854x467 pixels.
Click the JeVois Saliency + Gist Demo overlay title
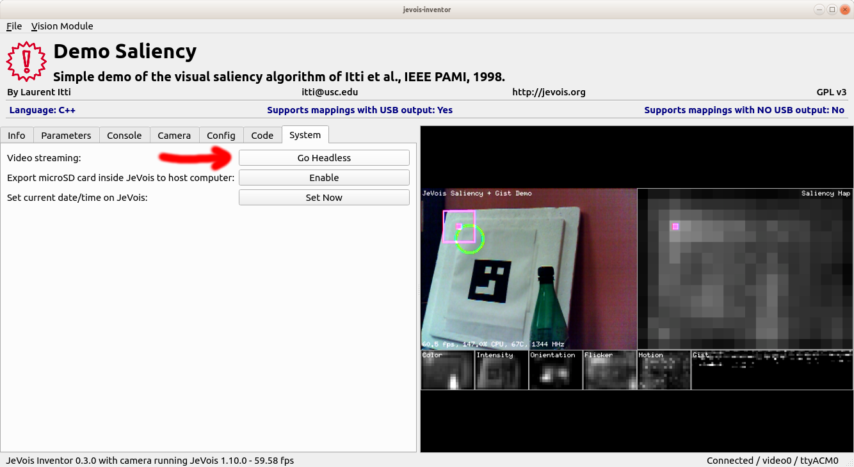(x=477, y=193)
